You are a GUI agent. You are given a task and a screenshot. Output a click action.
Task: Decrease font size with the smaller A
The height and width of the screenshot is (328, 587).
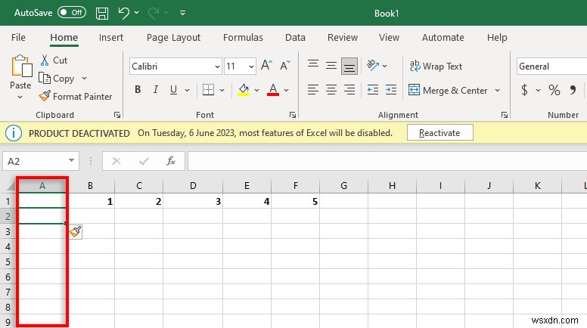285,66
